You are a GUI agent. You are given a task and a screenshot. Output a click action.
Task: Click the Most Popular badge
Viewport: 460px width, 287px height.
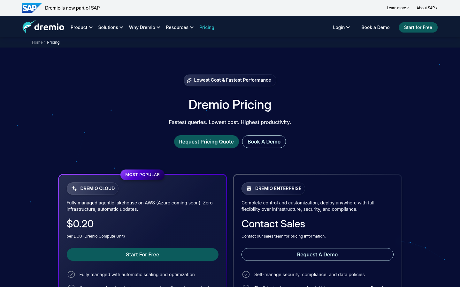(142, 175)
